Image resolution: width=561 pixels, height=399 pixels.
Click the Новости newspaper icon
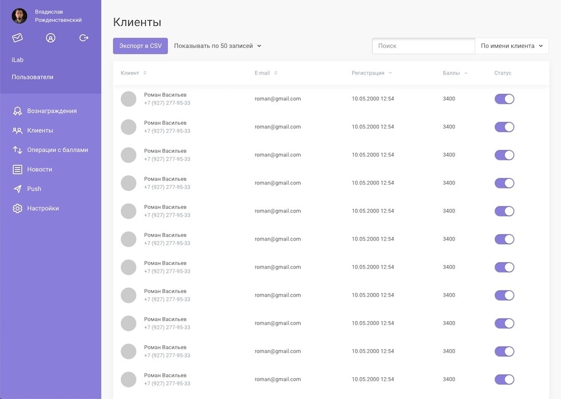coord(17,169)
